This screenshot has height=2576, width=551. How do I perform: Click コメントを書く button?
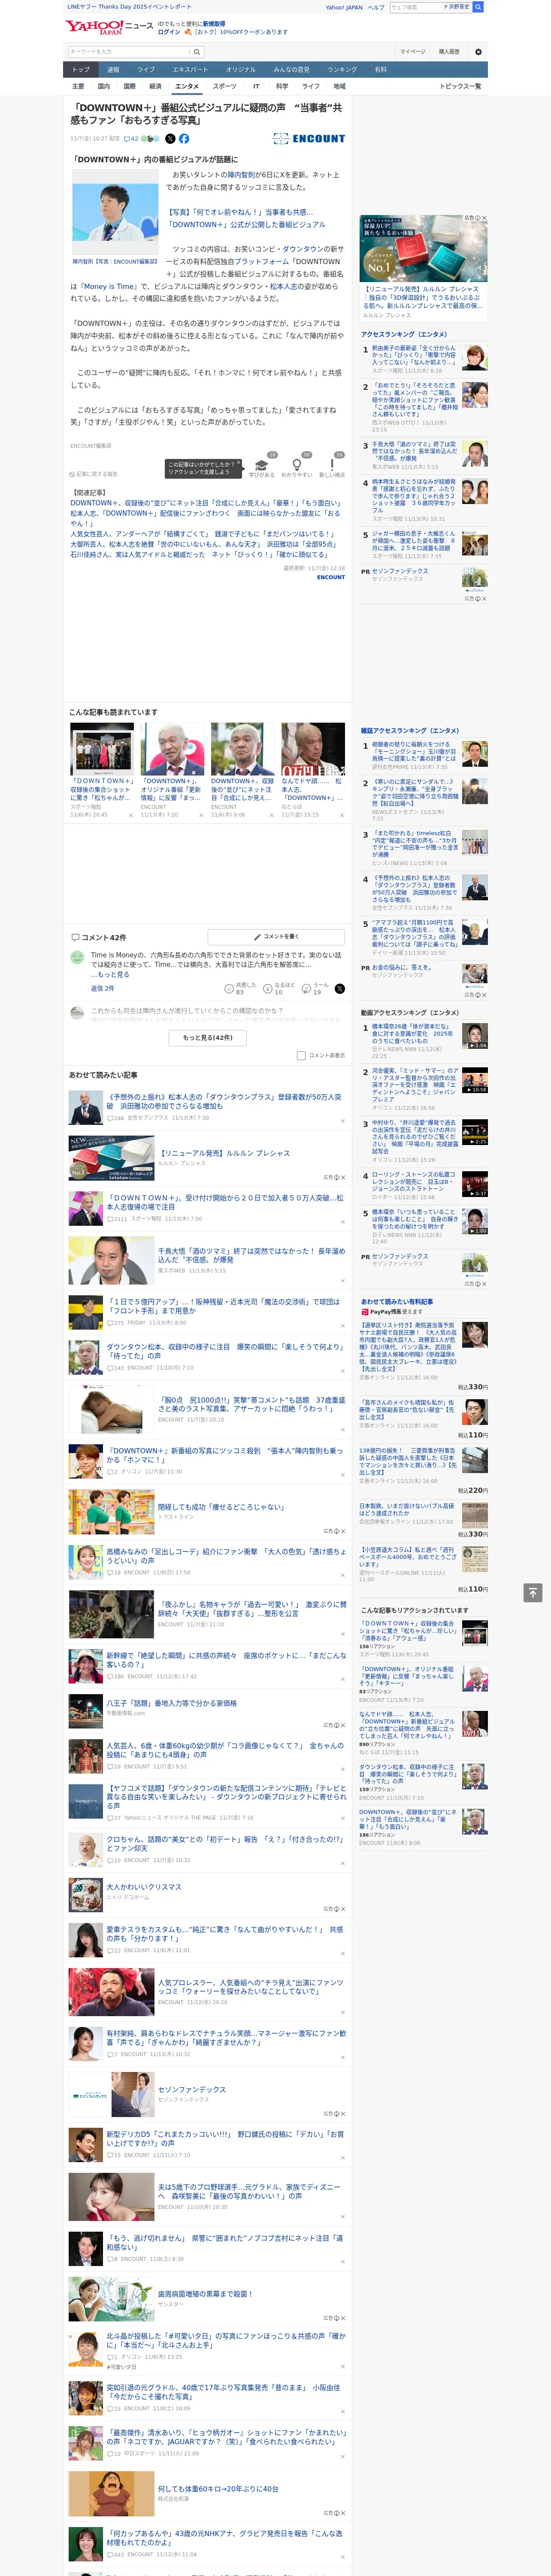[276, 937]
